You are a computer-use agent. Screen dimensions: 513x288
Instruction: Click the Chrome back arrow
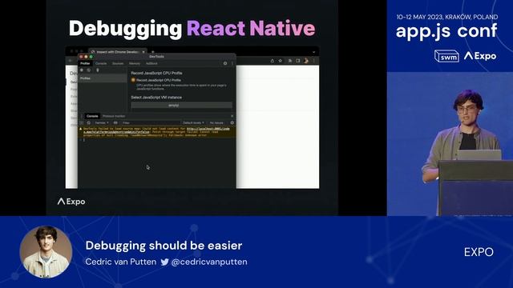[x=70, y=61]
